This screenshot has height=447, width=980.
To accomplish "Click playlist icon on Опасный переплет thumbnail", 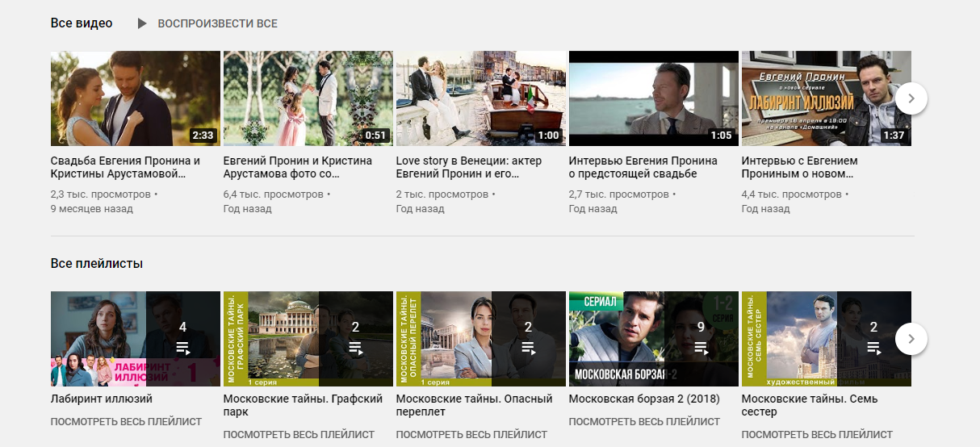I will click(529, 349).
